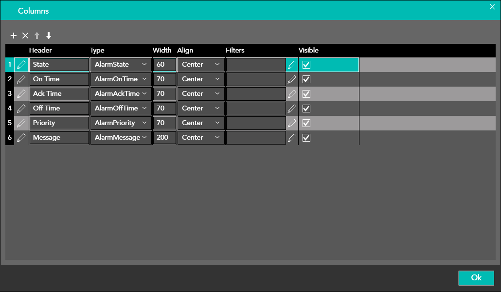501x292 pixels.
Task: Click the pencil icon beside Priority header
Action: tap(21, 123)
